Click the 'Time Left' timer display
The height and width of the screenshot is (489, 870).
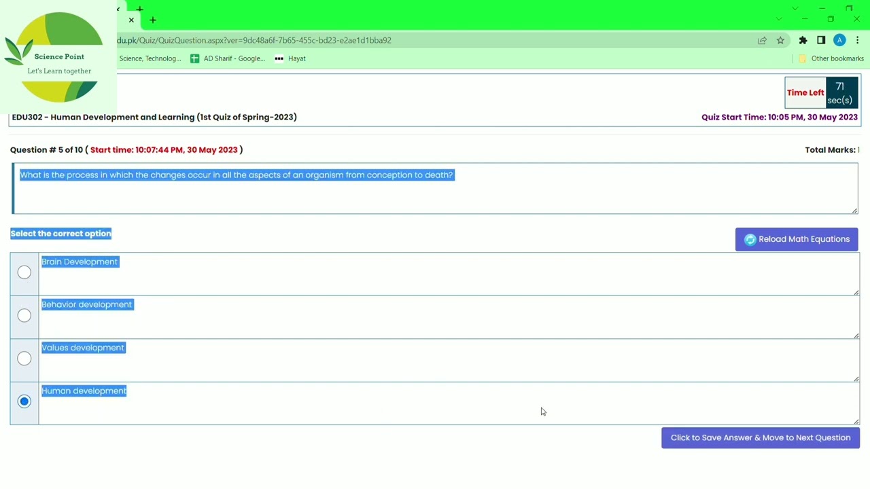coord(821,92)
